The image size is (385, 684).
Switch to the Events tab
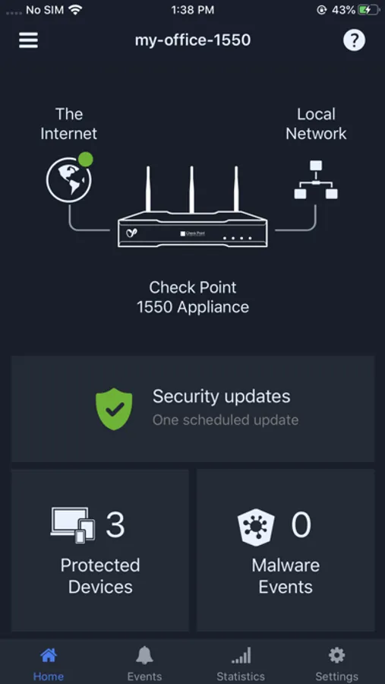[x=145, y=664]
